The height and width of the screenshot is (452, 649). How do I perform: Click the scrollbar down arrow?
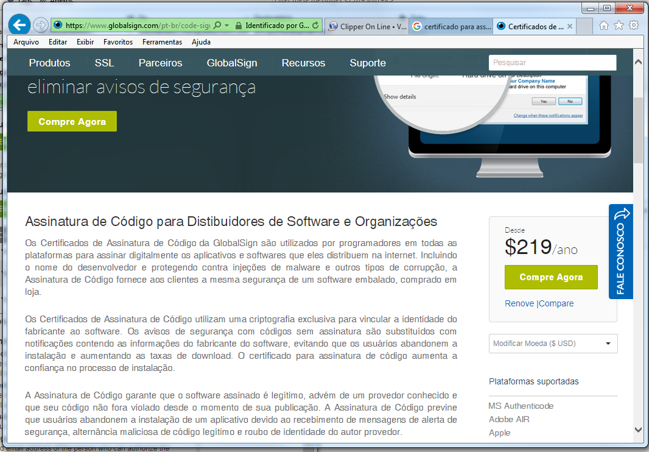[638, 429]
